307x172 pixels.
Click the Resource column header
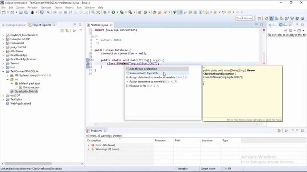click(163, 140)
